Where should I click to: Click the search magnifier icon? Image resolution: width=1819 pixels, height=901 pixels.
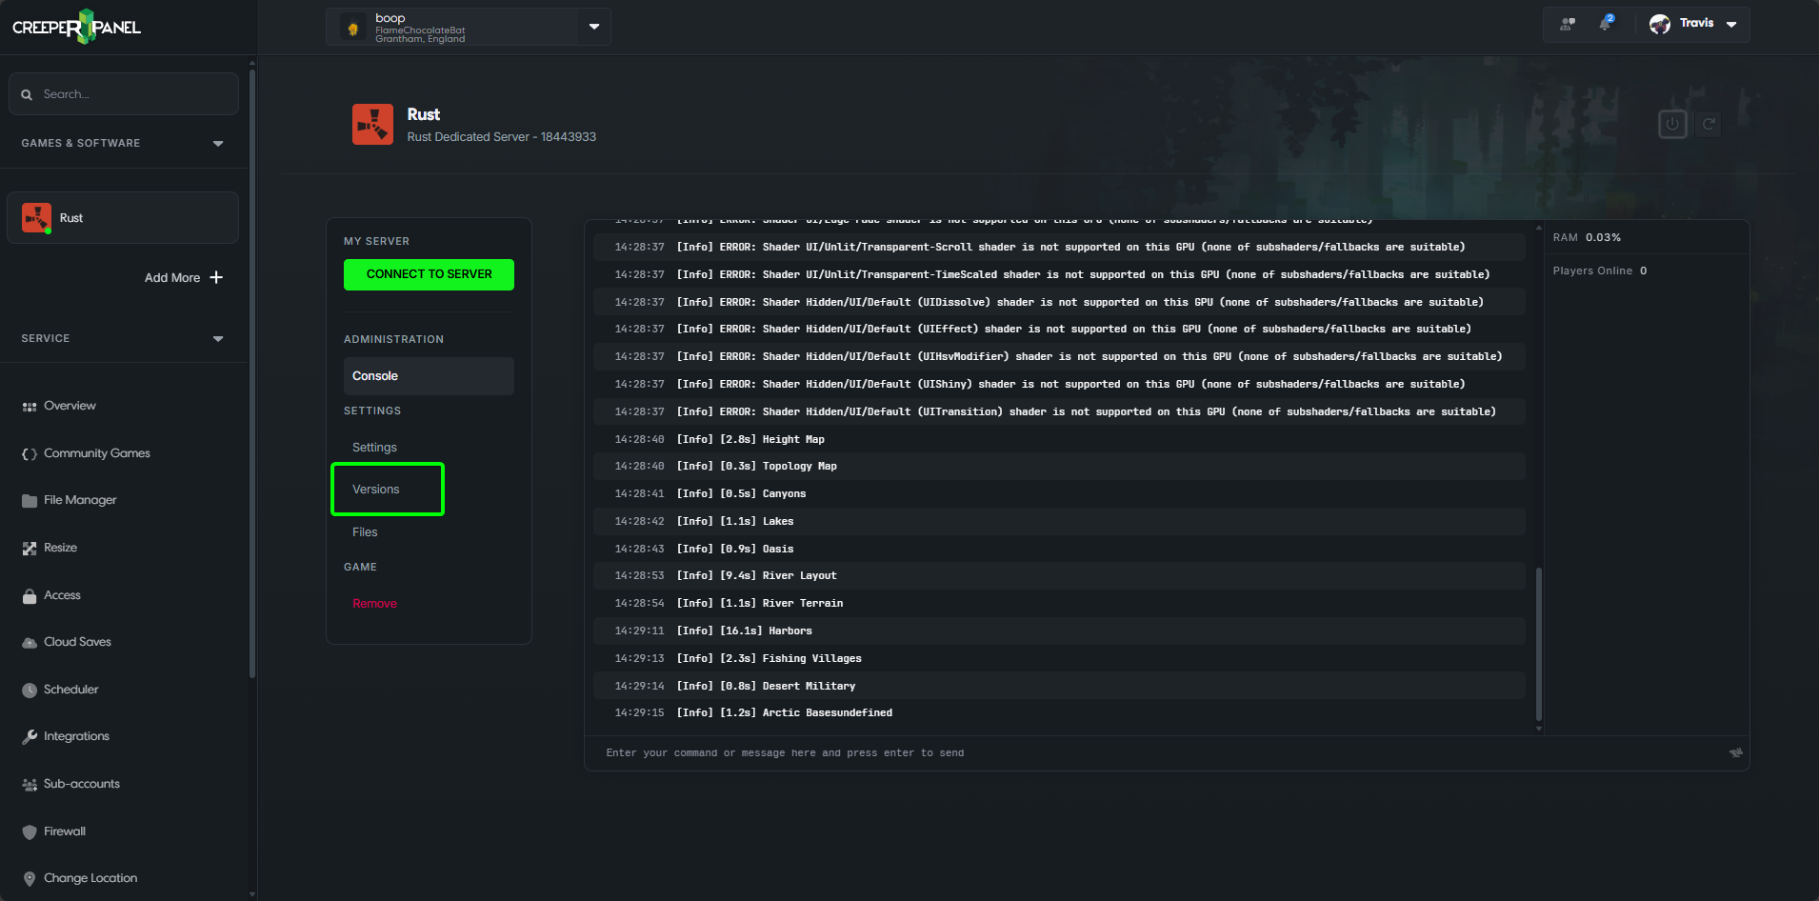click(x=27, y=94)
